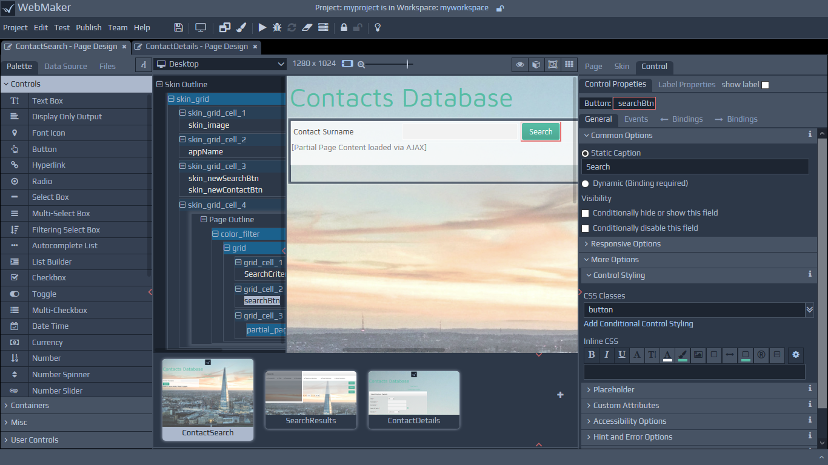Viewport: 828px width, 465px height.
Task: Expand the Responsive Options section
Action: [x=626, y=244]
